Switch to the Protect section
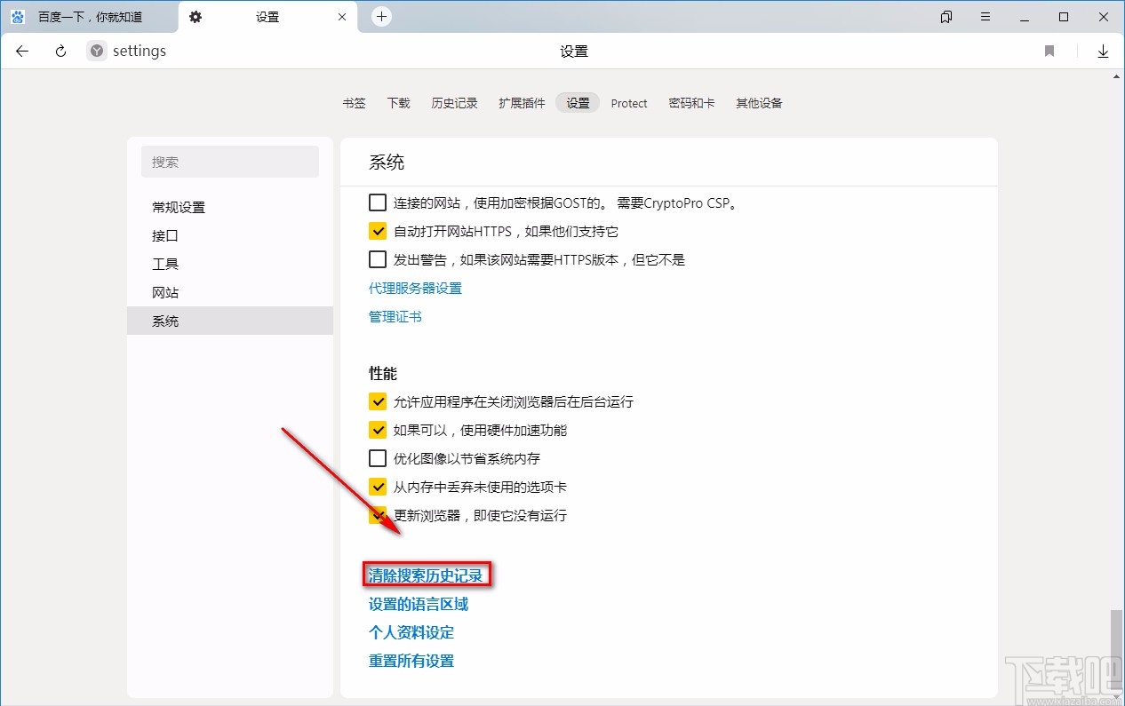 click(628, 103)
